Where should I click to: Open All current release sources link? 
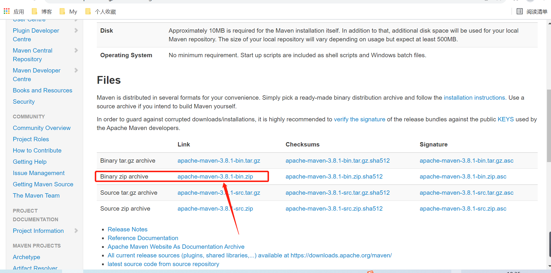250,255
